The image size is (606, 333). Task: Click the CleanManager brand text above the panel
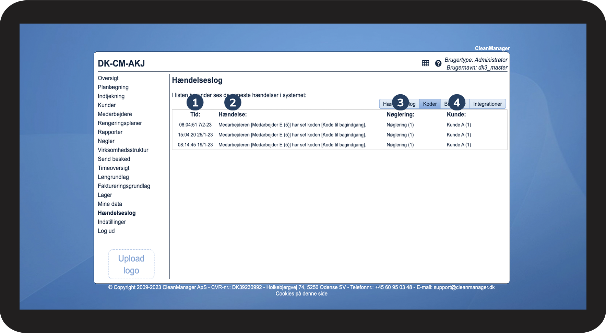(492, 48)
